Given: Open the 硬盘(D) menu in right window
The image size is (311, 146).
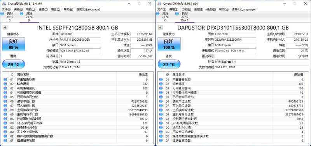Looking at the screenshot, I should click(211, 9).
